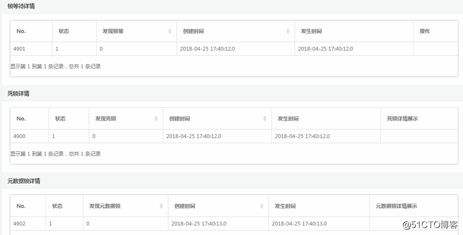Select the 状态 header in 死锁详情 table
The image size is (463, 235).
pos(60,119)
